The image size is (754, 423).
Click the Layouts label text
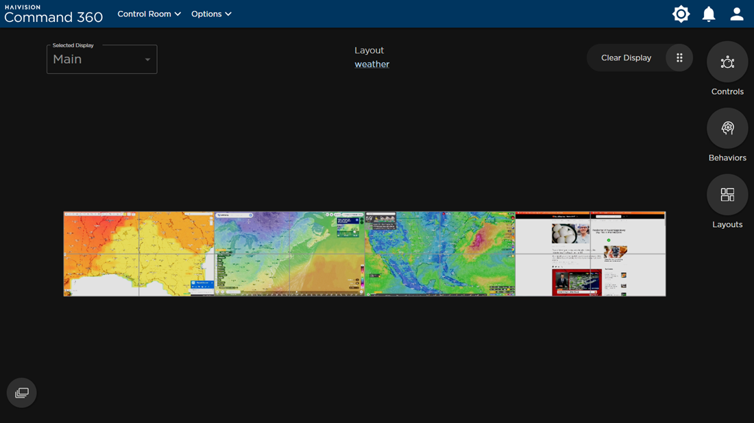tap(727, 224)
